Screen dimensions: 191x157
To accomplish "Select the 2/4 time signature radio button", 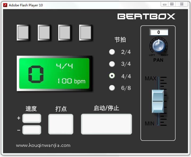I will (x=112, y=52).
